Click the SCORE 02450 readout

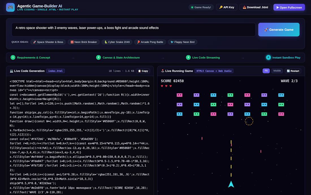[x=172, y=81]
